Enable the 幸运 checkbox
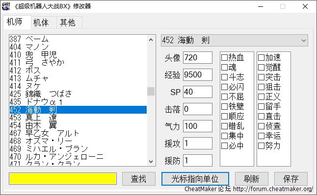317x195 pixels. (x=261, y=136)
